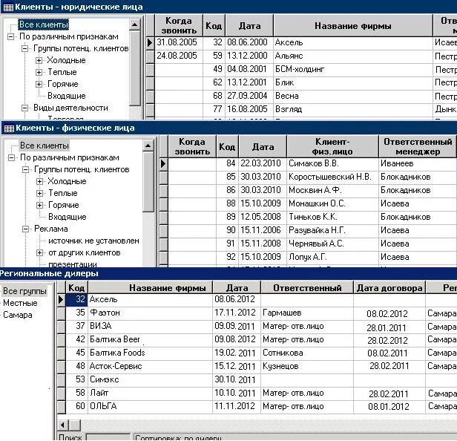Image resolution: width=457 pixels, height=441 pixels.
Task: Click Когда звонить header in юридические лица grid
Action: 179,26
